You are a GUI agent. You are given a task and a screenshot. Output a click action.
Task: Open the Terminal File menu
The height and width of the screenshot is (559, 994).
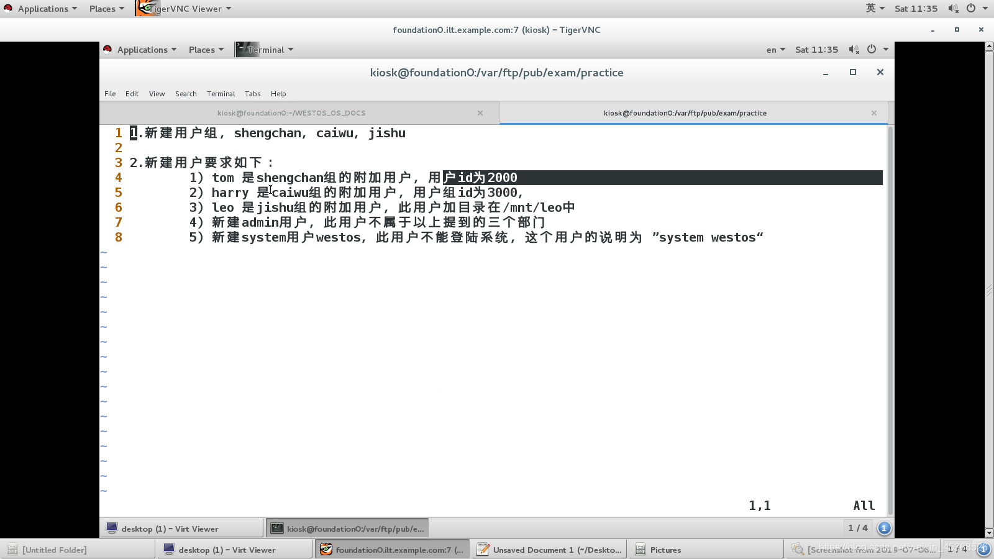click(x=110, y=94)
